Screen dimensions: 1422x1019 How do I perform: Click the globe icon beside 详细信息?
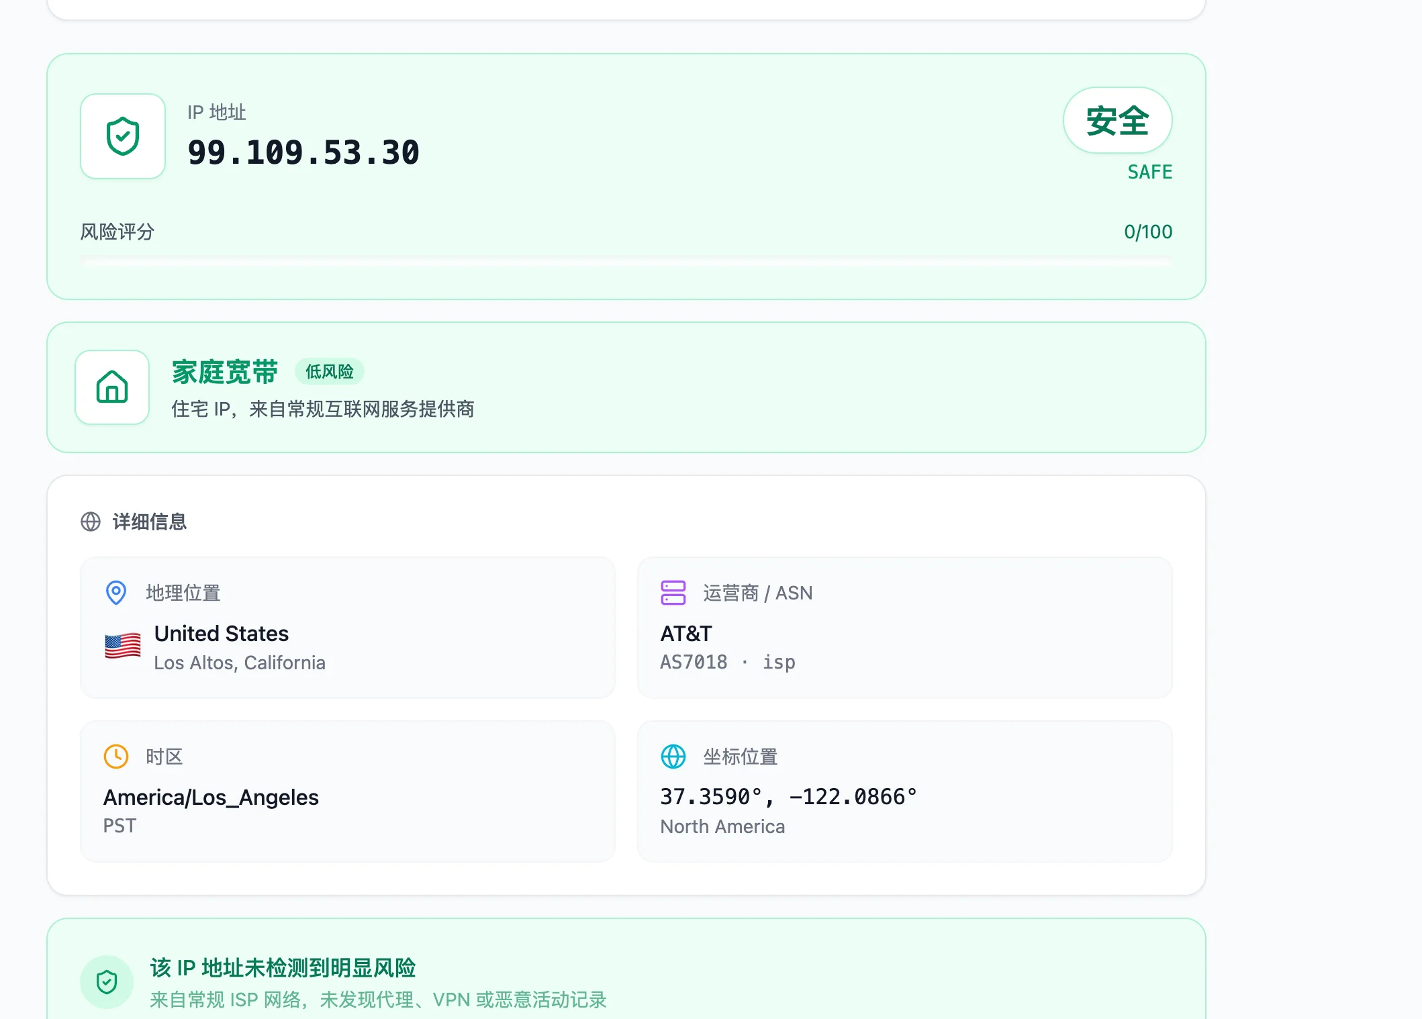click(x=90, y=522)
